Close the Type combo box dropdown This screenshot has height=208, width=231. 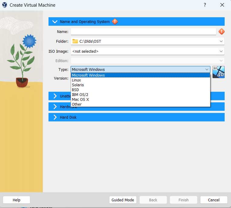207,69
